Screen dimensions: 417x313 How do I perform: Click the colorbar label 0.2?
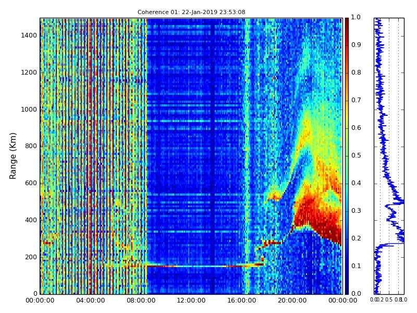click(x=356, y=238)
